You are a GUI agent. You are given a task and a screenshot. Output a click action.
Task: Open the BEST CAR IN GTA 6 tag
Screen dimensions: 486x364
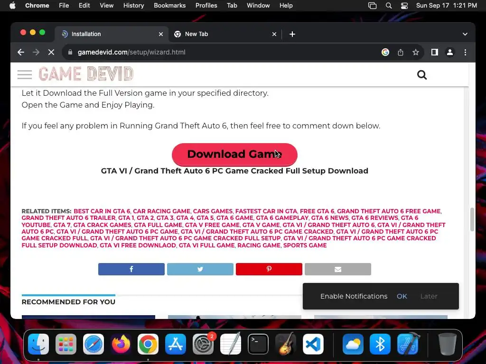point(102,211)
